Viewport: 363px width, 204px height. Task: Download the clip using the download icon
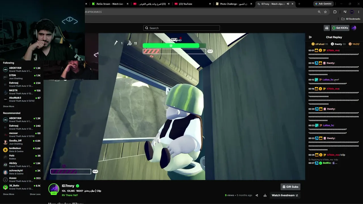click(x=265, y=195)
